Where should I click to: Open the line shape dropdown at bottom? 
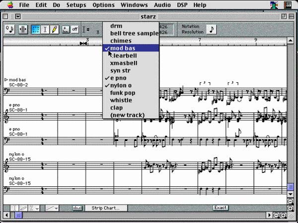[x=53, y=208]
